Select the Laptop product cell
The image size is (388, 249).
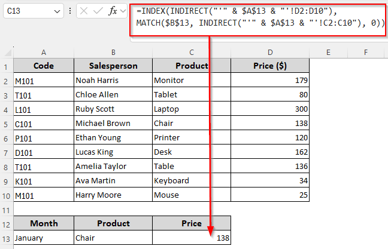coord(191,109)
